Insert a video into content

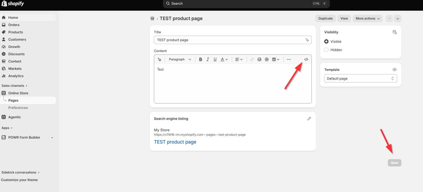[x=267, y=59]
